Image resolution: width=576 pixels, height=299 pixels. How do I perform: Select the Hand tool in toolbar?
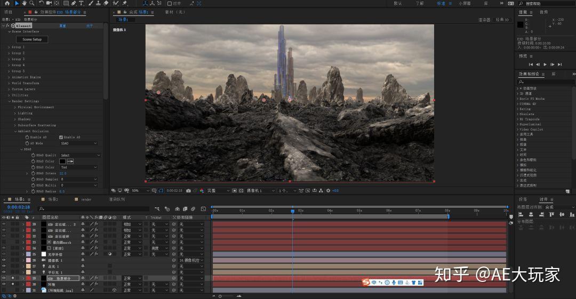(x=24, y=3)
